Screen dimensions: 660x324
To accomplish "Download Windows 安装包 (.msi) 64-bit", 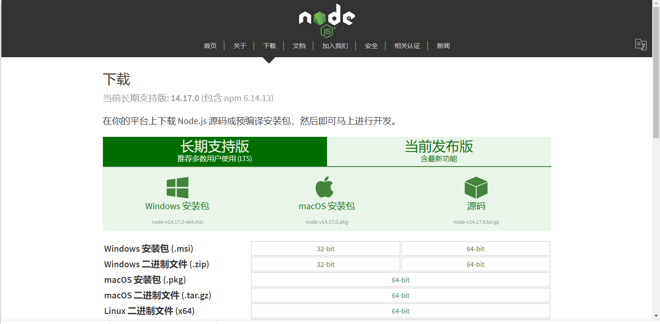I will [x=476, y=248].
